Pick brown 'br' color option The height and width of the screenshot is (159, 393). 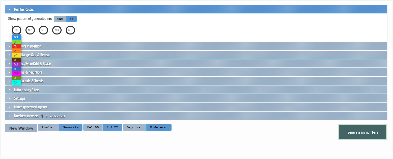point(17,60)
